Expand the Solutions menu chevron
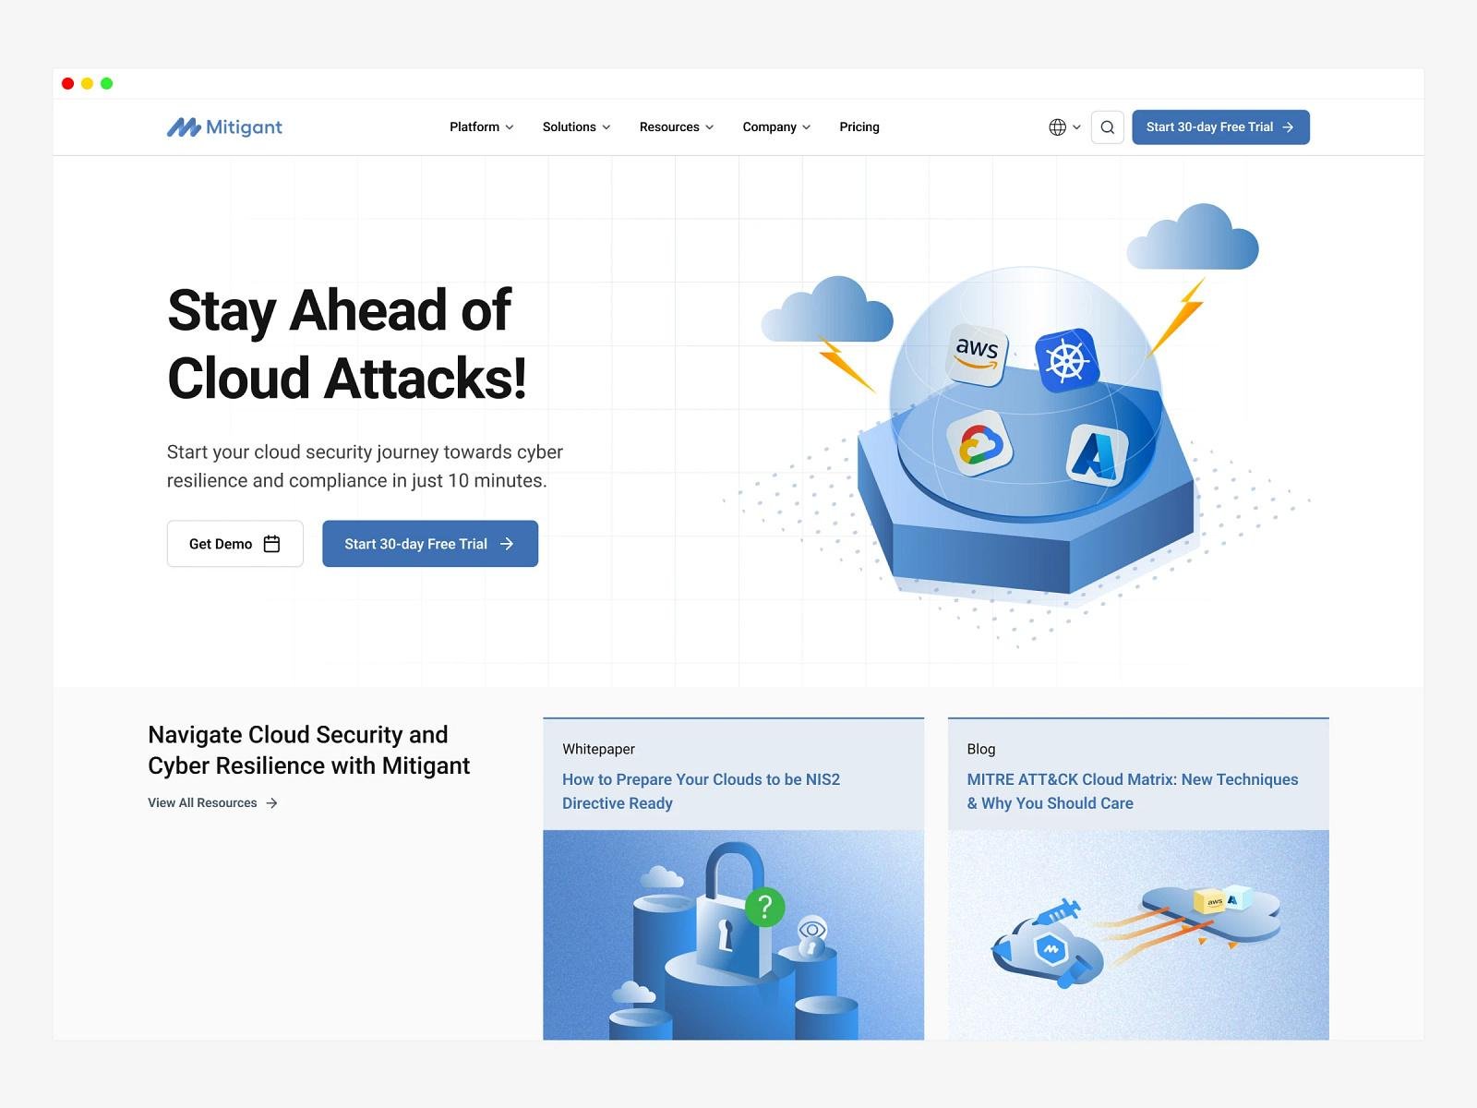 606,127
